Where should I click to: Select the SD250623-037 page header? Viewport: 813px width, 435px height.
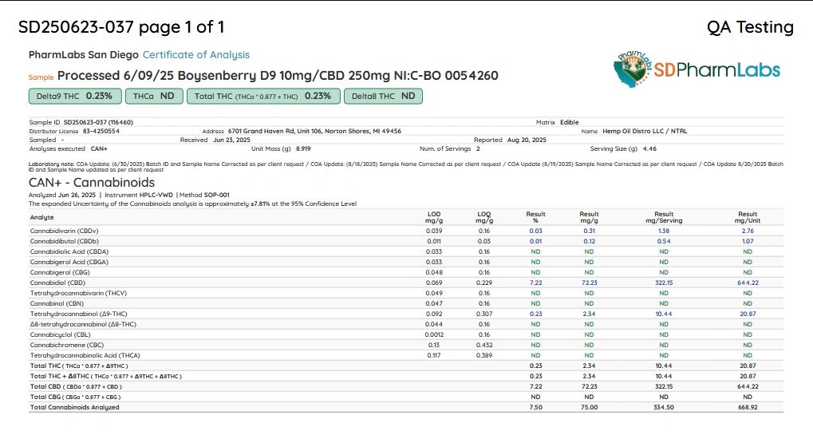[x=121, y=27]
